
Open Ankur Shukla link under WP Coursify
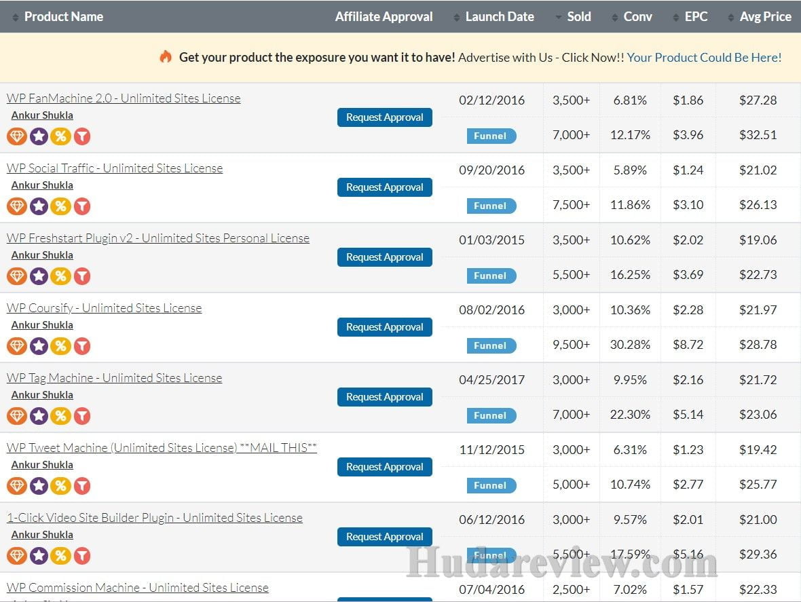point(42,325)
